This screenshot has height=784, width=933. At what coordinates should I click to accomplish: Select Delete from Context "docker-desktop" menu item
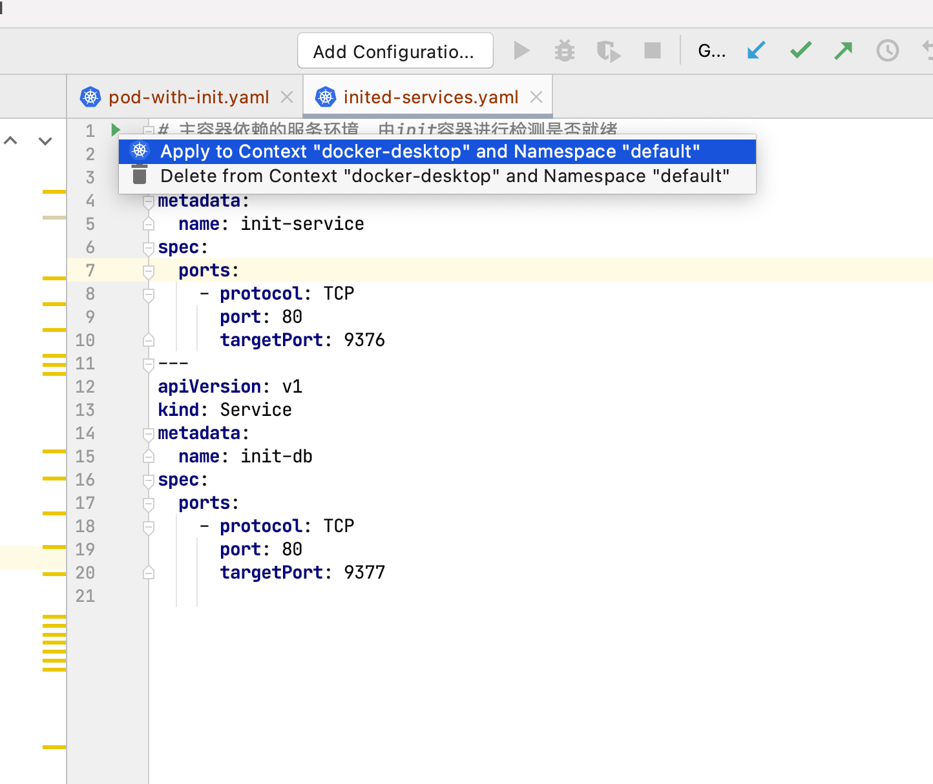click(437, 176)
